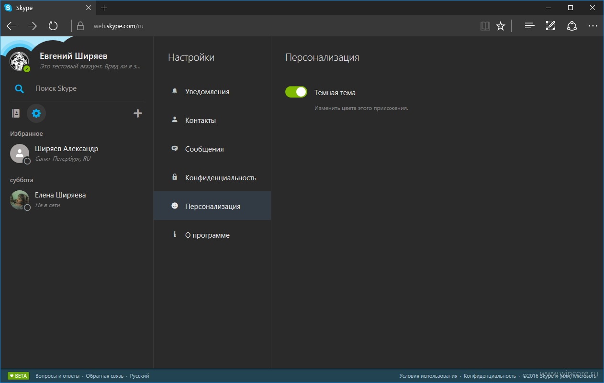The width and height of the screenshot is (604, 383).
Task: Open footer Конфиденциальность link
Action: [x=490, y=376]
